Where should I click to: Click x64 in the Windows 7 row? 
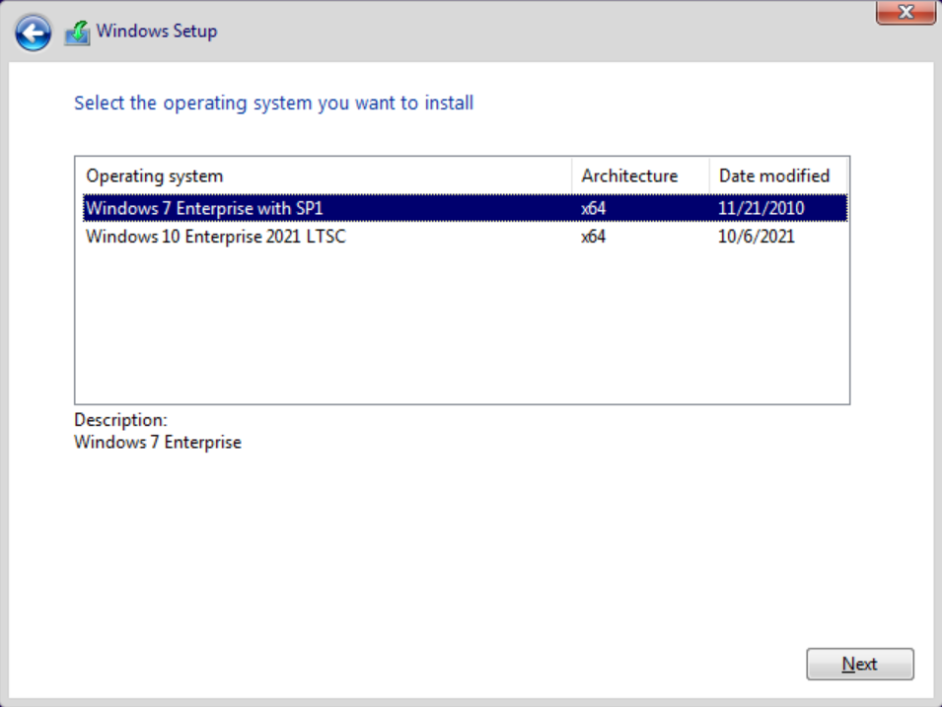click(594, 208)
